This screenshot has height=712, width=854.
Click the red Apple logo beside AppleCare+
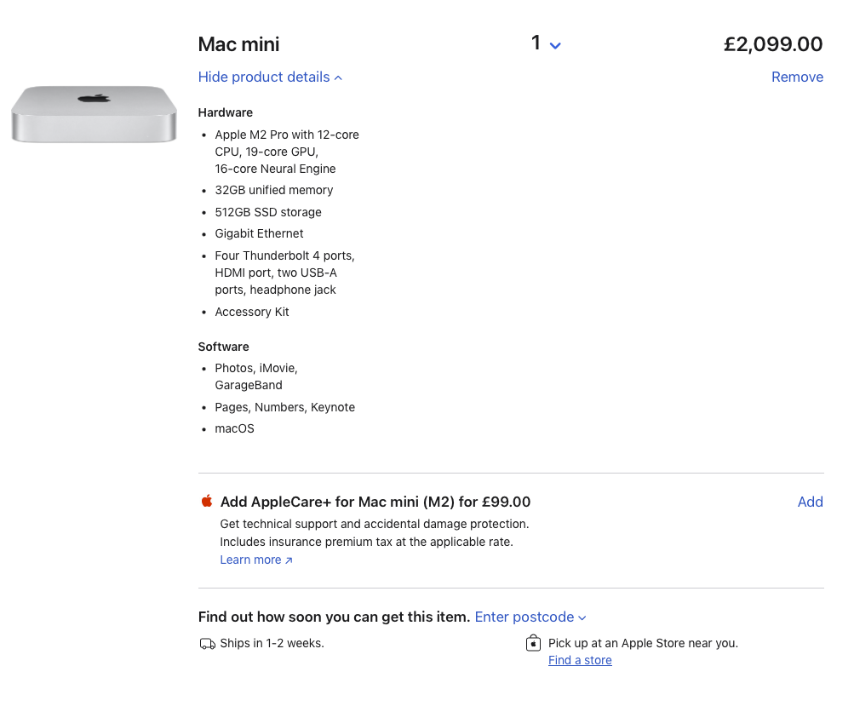tap(207, 501)
